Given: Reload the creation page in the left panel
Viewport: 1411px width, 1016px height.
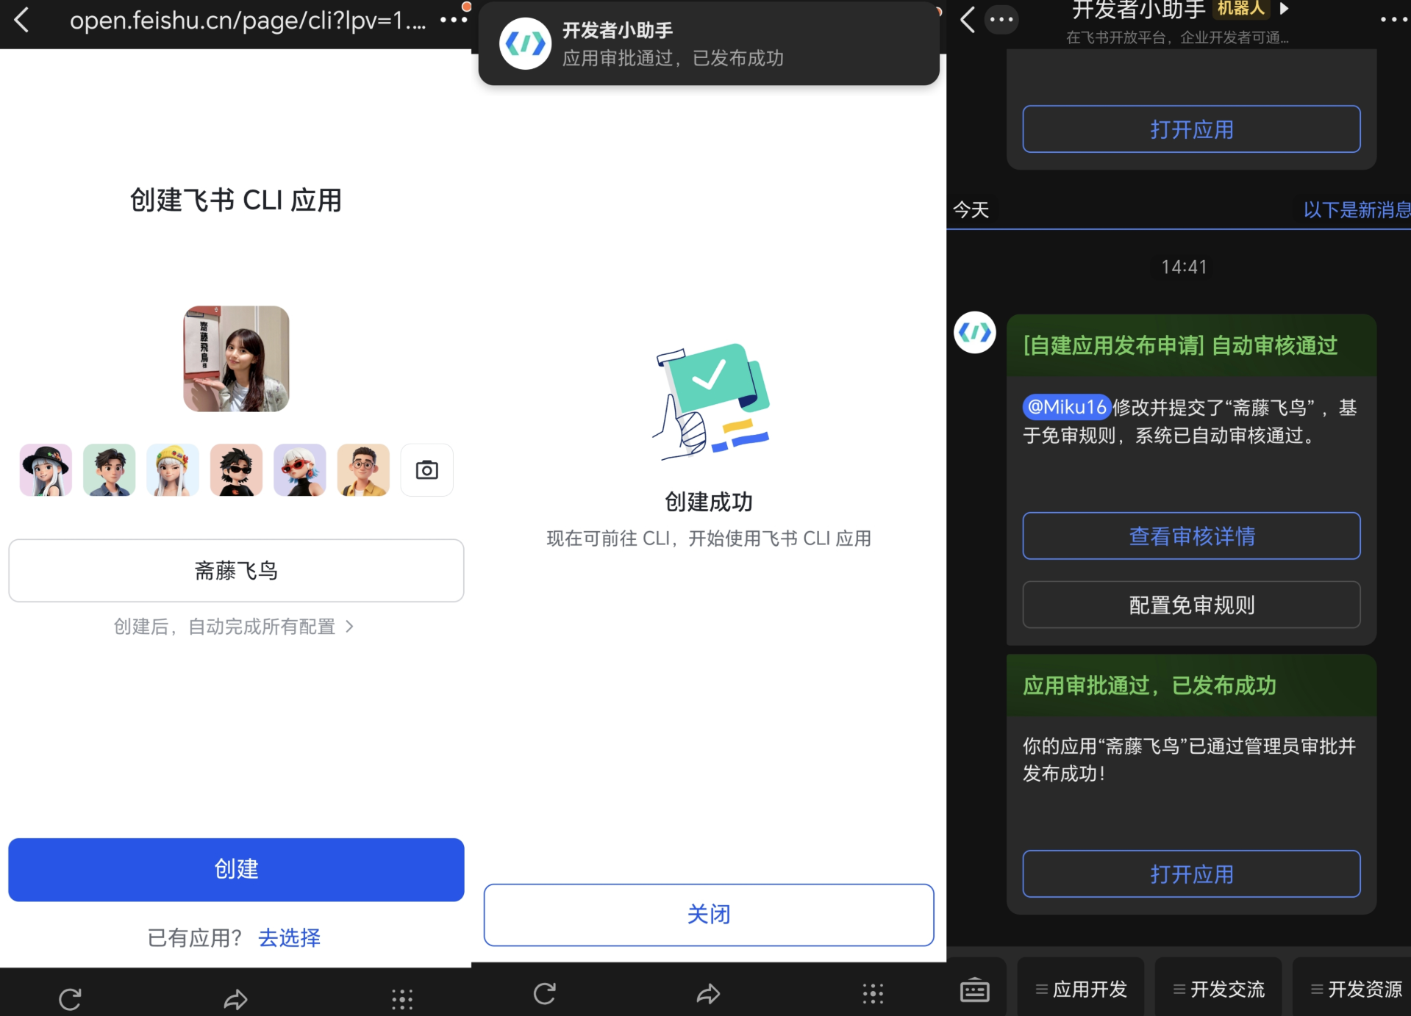Looking at the screenshot, I should (70, 999).
